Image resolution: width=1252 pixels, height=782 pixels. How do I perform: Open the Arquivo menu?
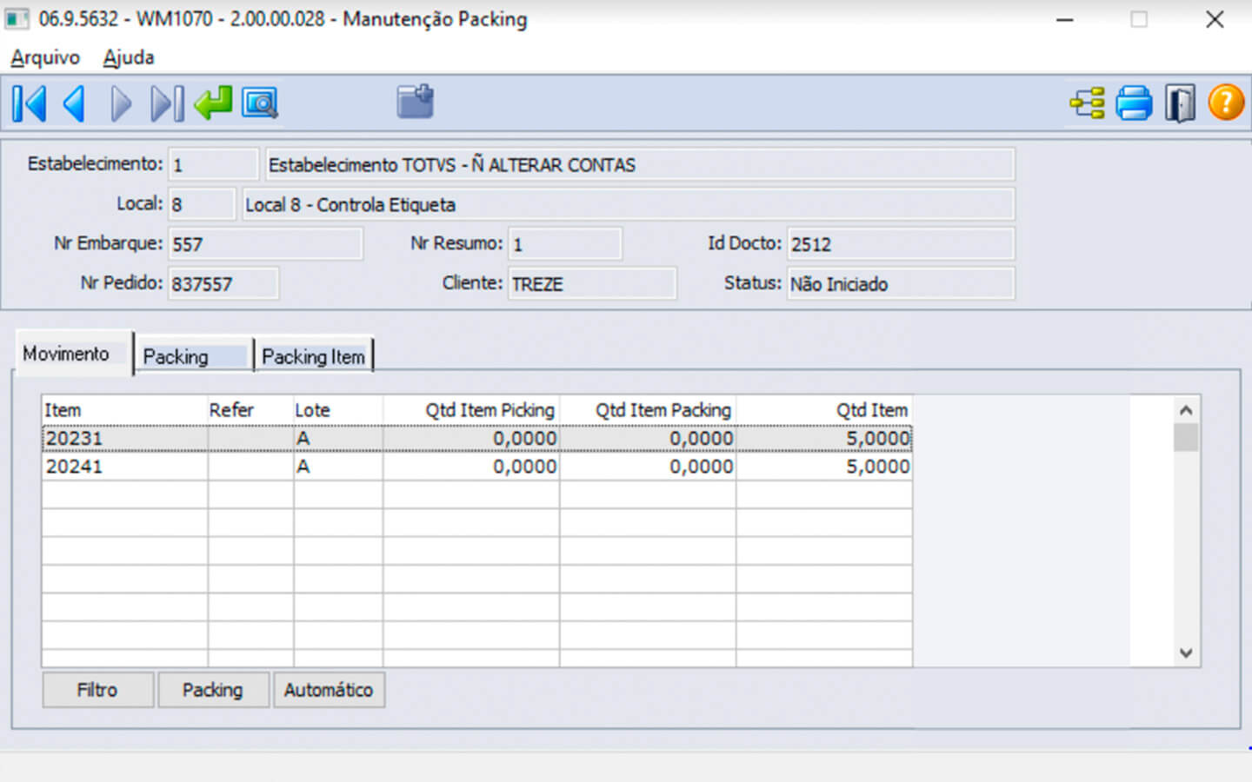[45, 57]
